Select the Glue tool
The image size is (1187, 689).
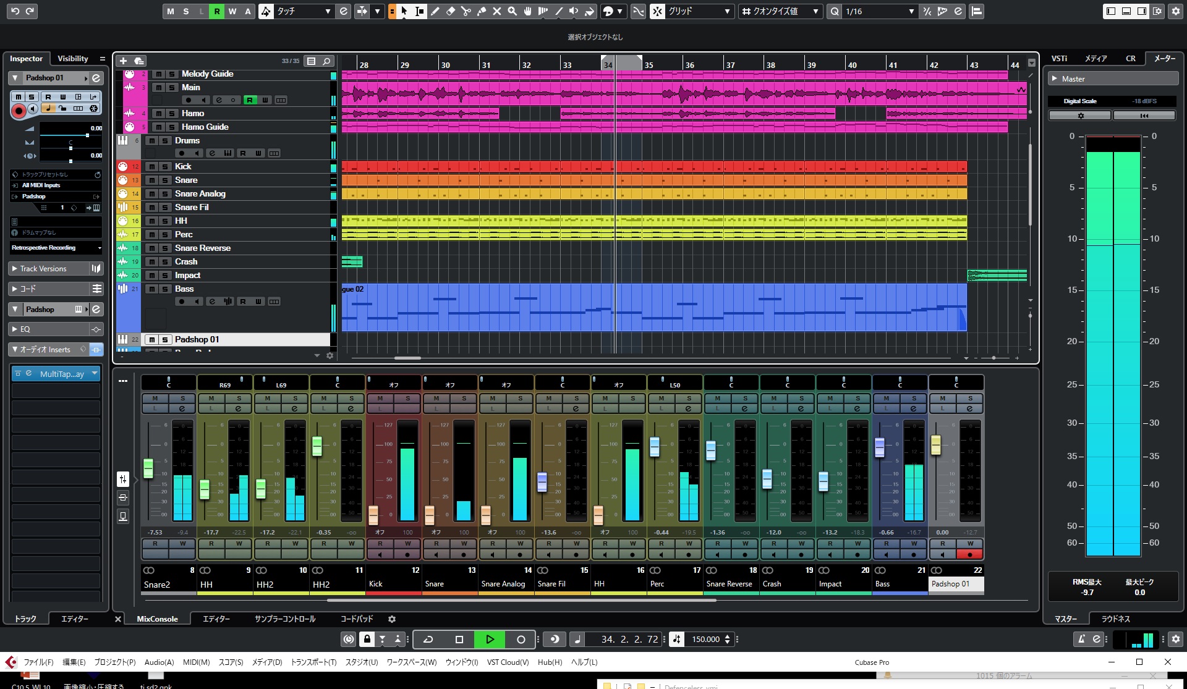(x=482, y=11)
